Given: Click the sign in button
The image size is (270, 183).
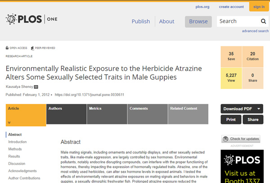Looking at the screenshot, I should point(259,7).
